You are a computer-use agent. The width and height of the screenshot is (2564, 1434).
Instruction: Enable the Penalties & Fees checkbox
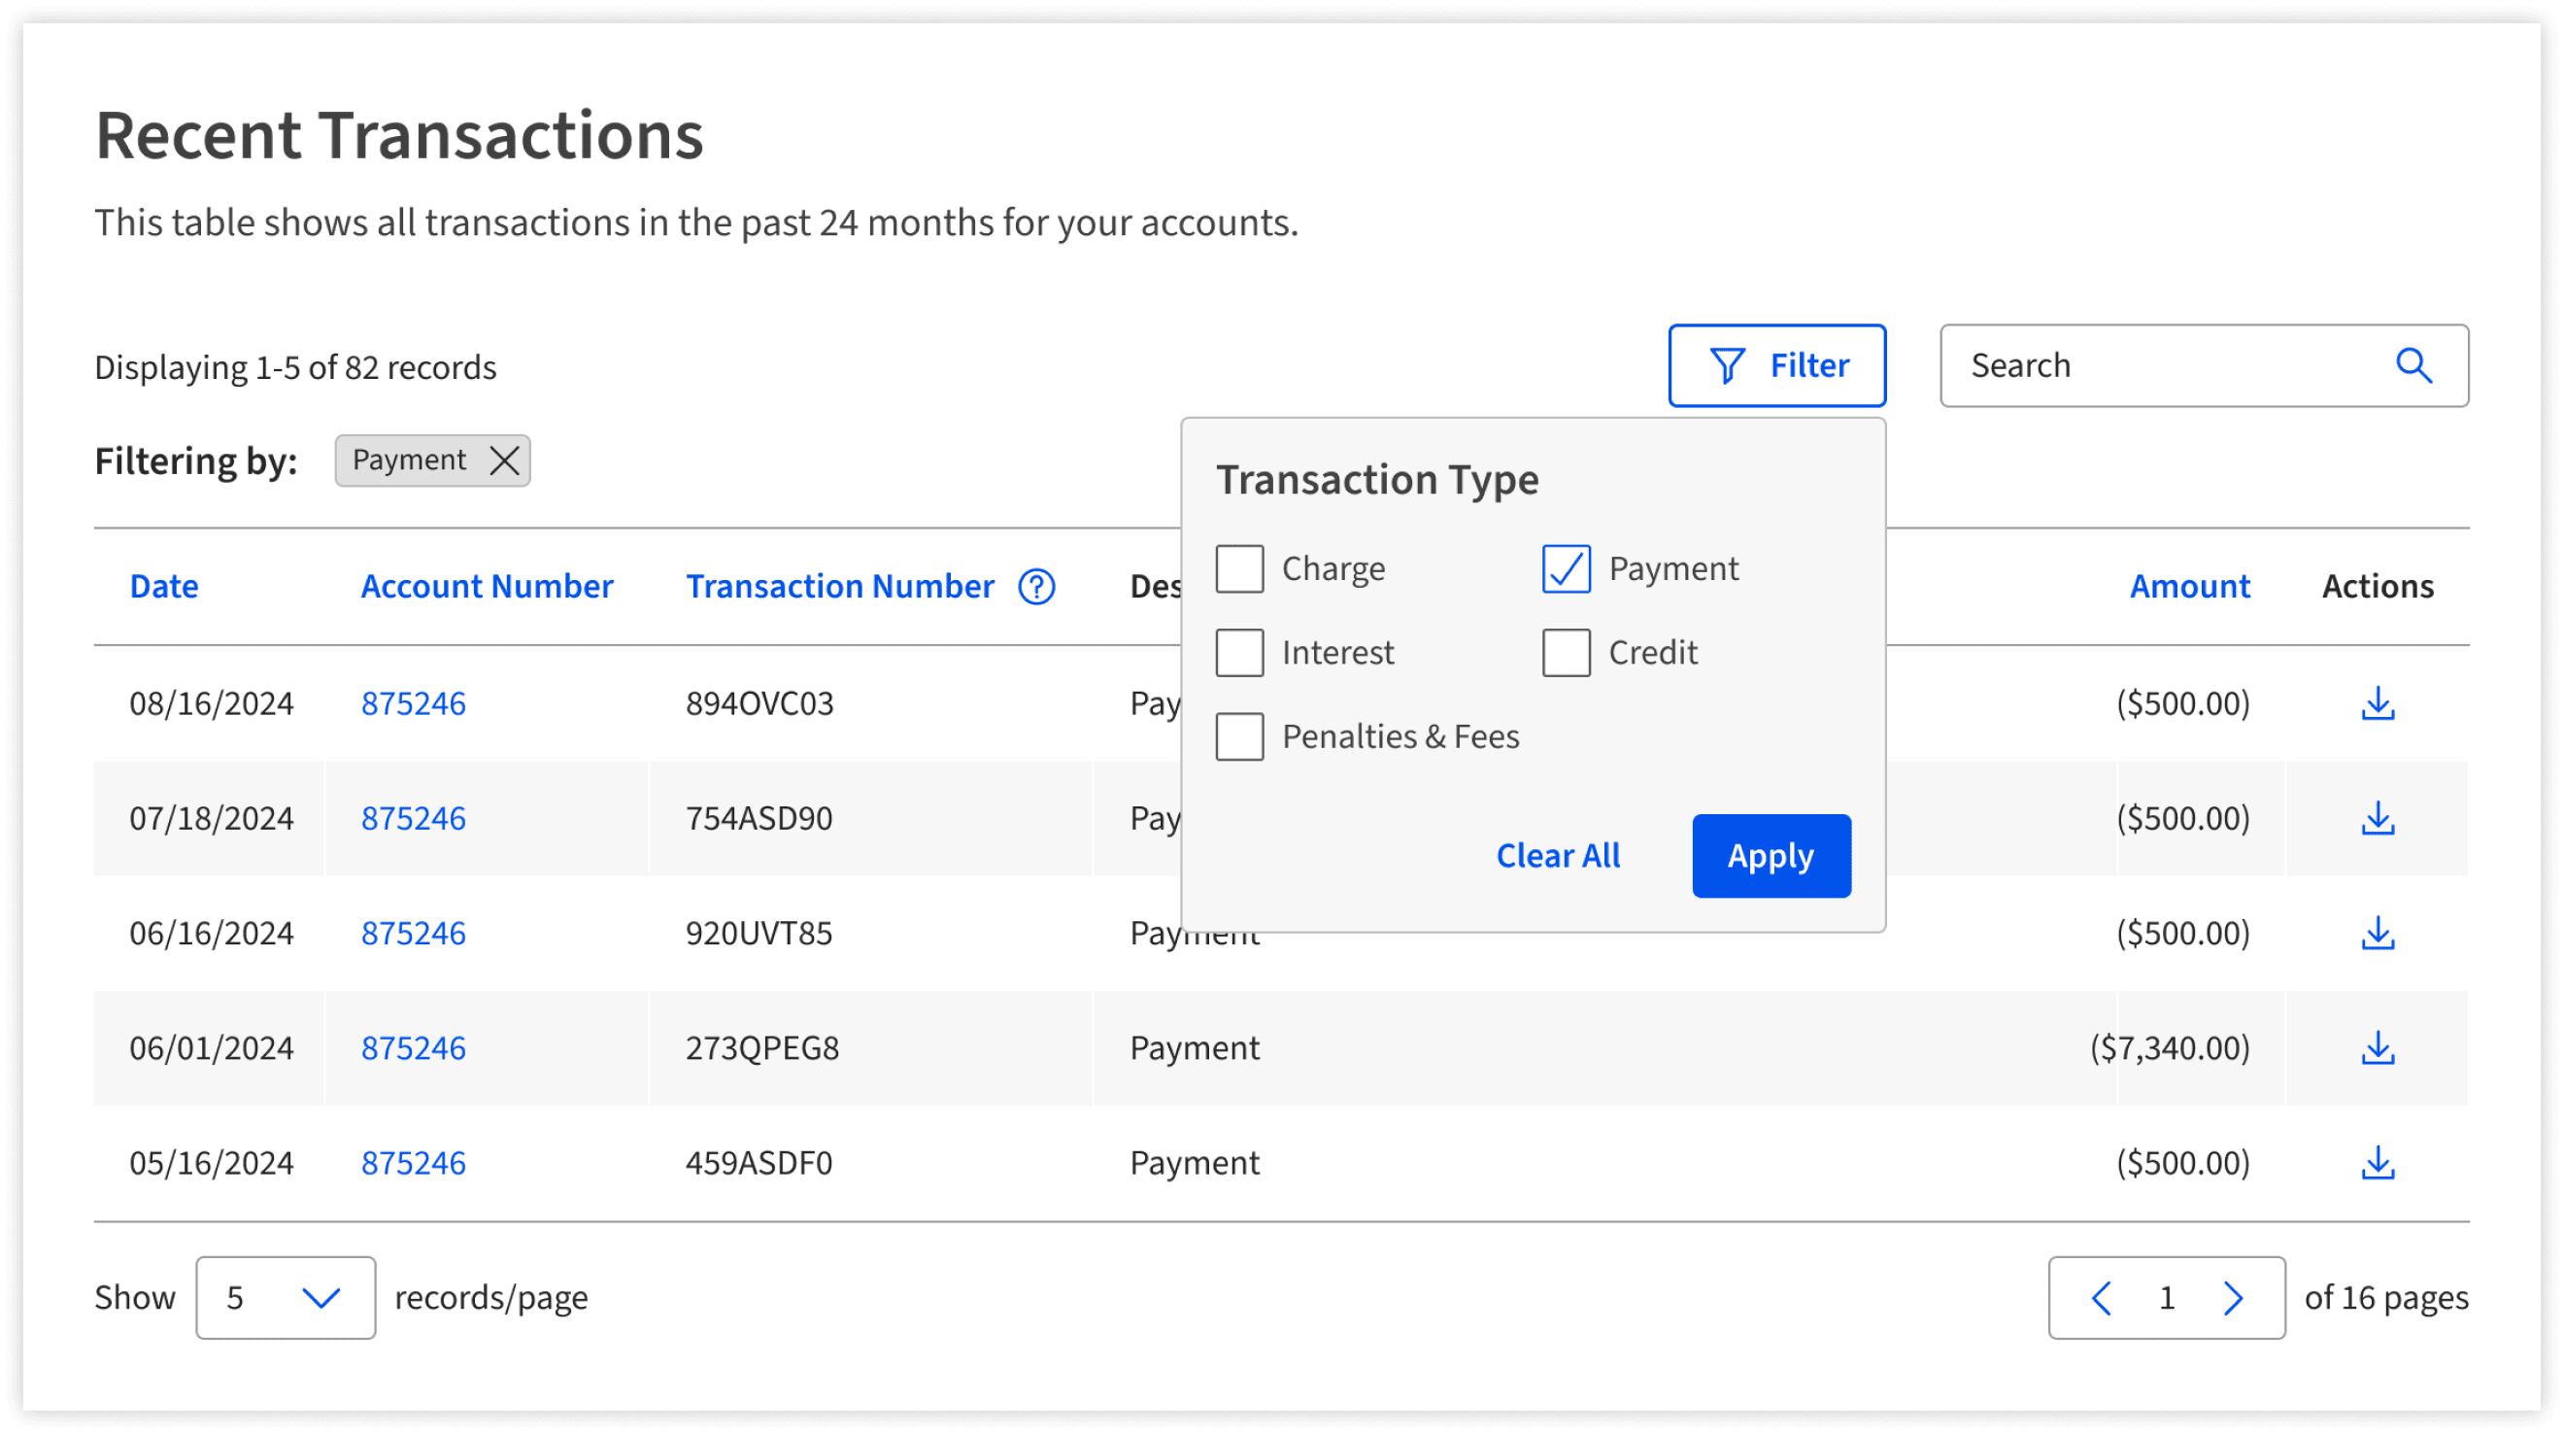(x=1239, y=736)
